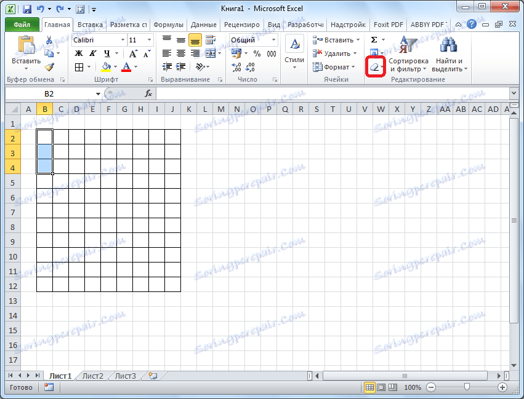This screenshot has width=524, height=399.
Task: Click the insert function fx icon
Action: tap(148, 93)
